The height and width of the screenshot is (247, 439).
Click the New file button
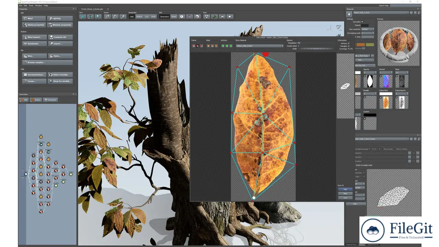point(34,56)
